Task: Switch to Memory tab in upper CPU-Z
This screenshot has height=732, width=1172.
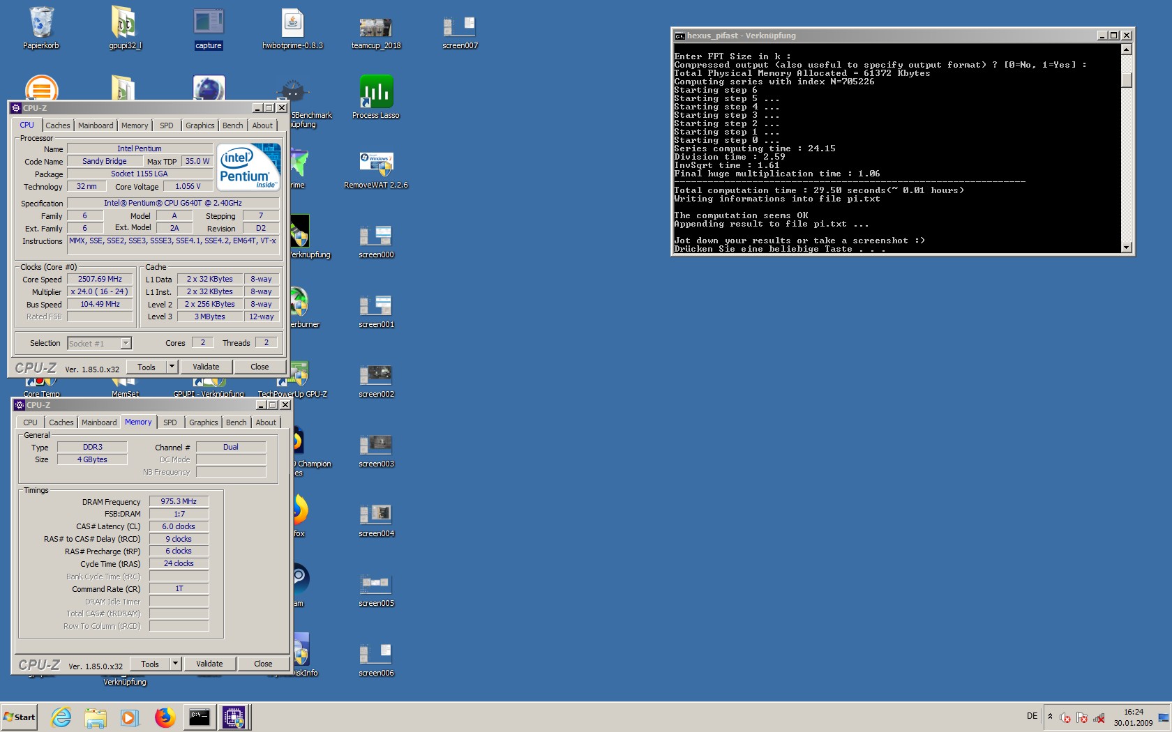Action: (135, 125)
